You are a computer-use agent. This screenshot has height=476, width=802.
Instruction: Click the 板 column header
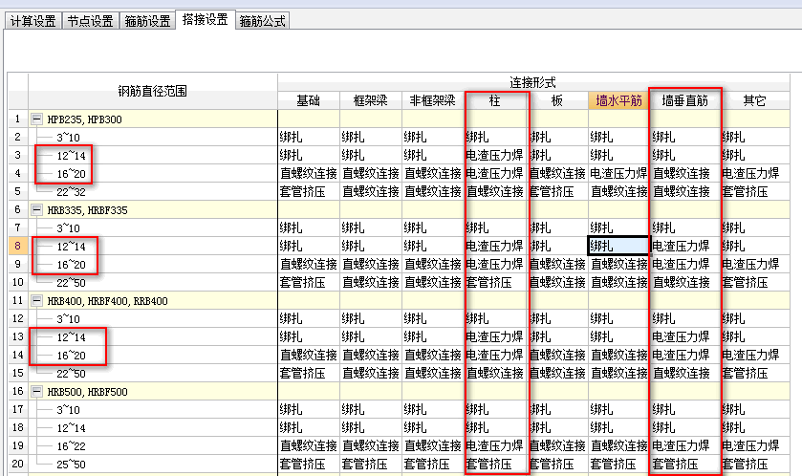tap(557, 100)
